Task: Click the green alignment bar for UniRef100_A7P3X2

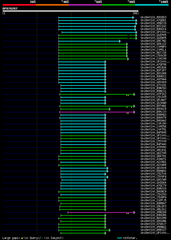Action: pyautogui.click(x=97, y=94)
